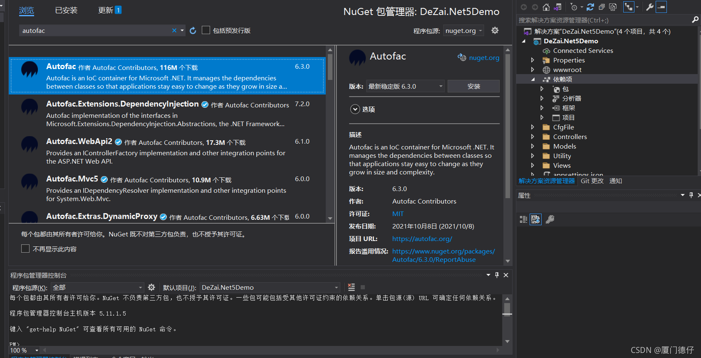Click the 安装 install button
The width and height of the screenshot is (701, 358).
(473, 86)
